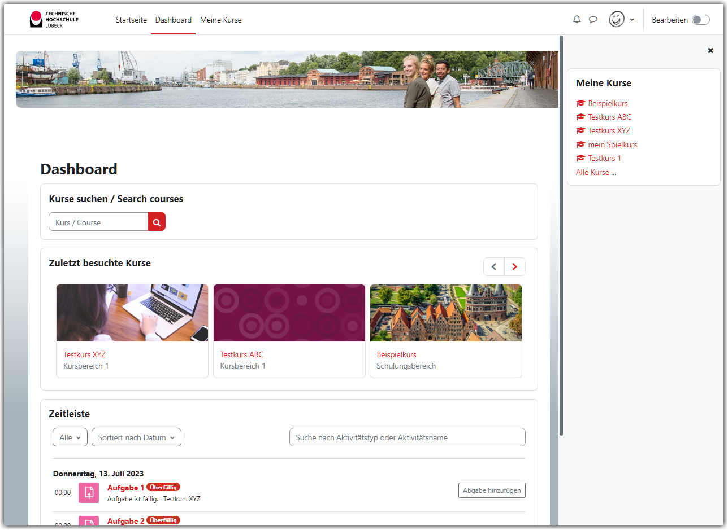This screenshot has height=530, width=728.
Task: Show next recently visited courses
Action: click(x=514, y=267)
